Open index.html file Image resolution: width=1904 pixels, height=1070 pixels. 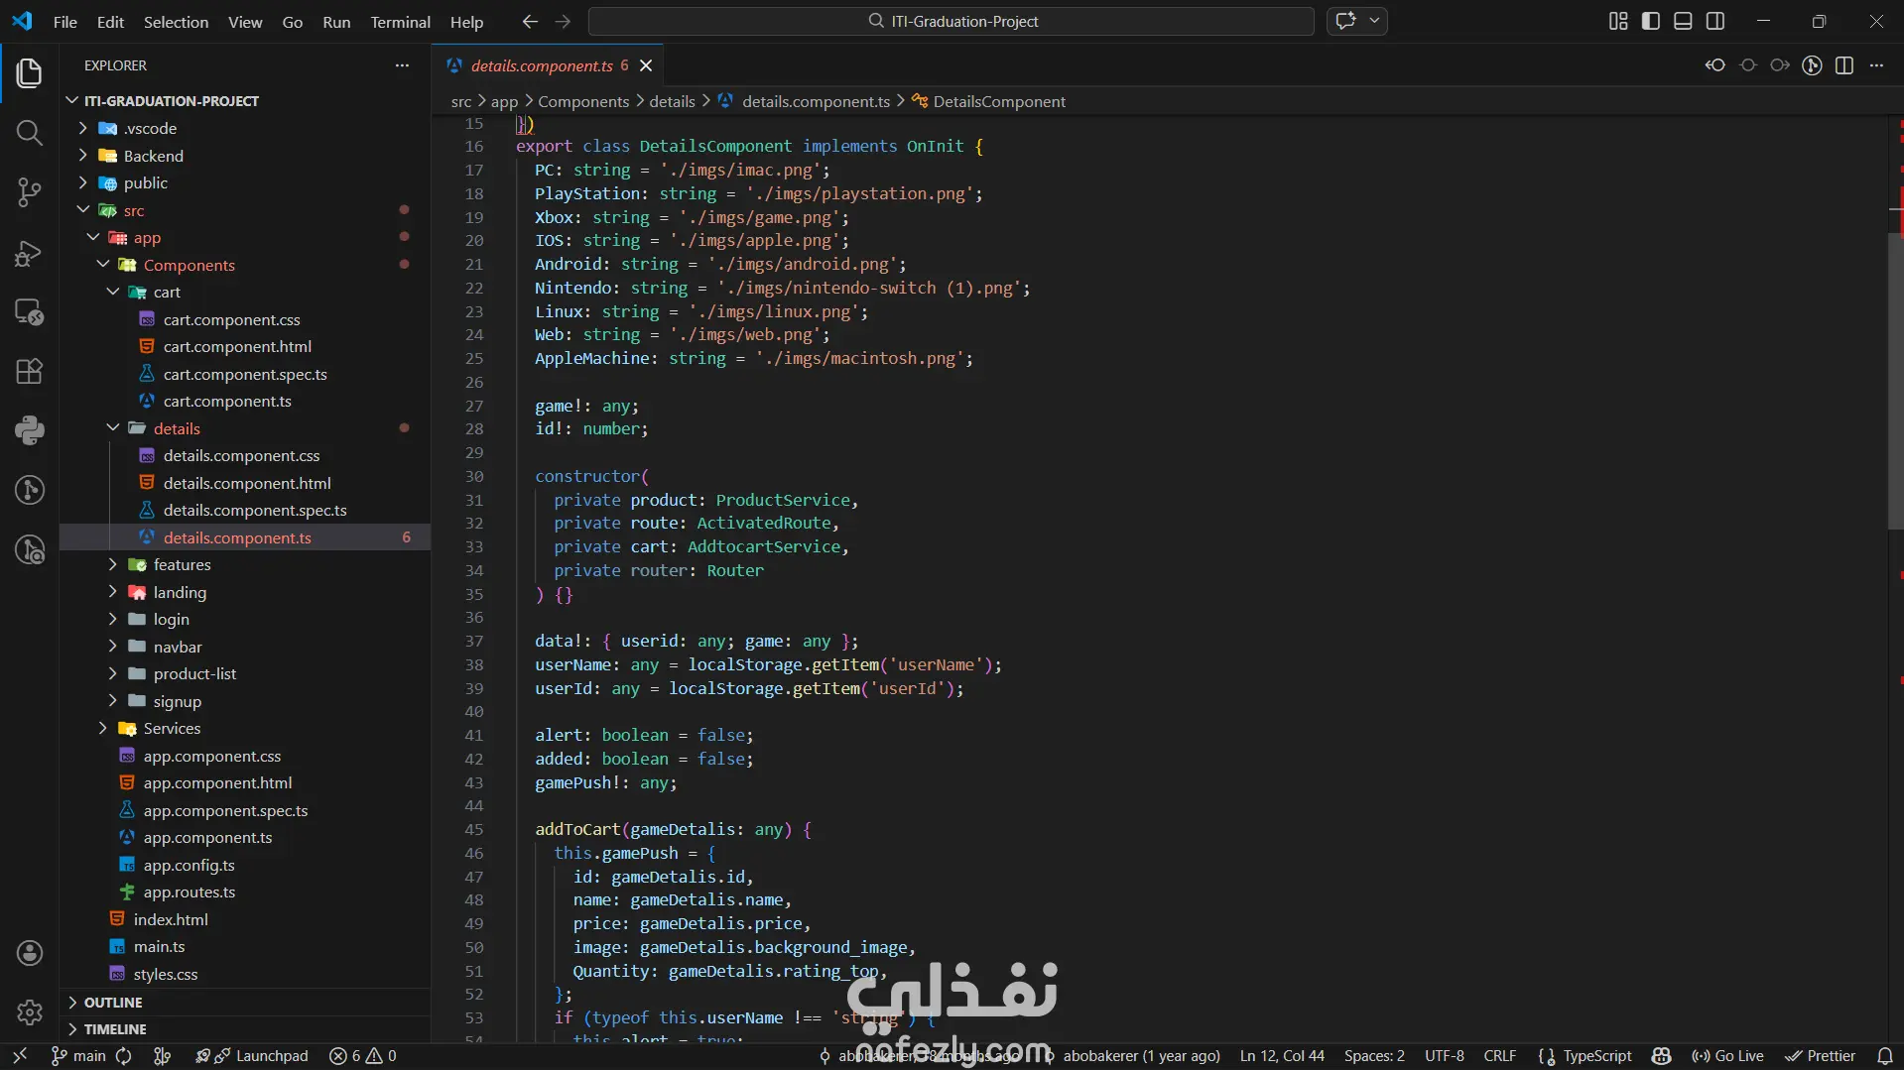click(x=171, y=920)
